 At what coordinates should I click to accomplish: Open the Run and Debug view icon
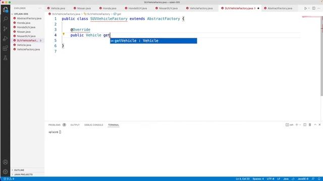pos(6,38)
